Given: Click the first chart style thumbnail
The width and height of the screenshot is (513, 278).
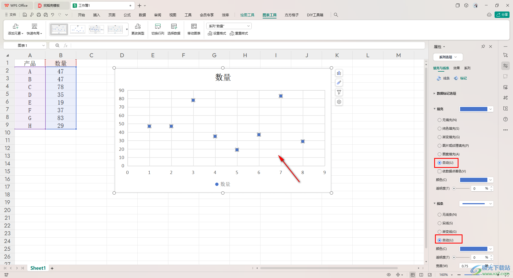Looking at the screenshot, I should 59,29.
